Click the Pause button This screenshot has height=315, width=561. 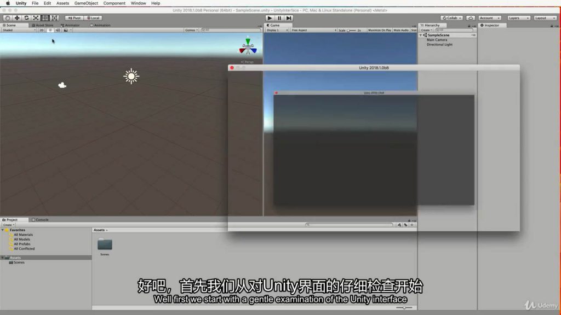click(x=279, y=18)
